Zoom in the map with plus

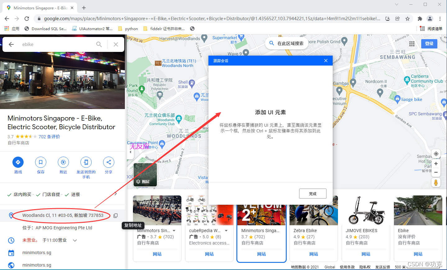click(x=436, y=164)
